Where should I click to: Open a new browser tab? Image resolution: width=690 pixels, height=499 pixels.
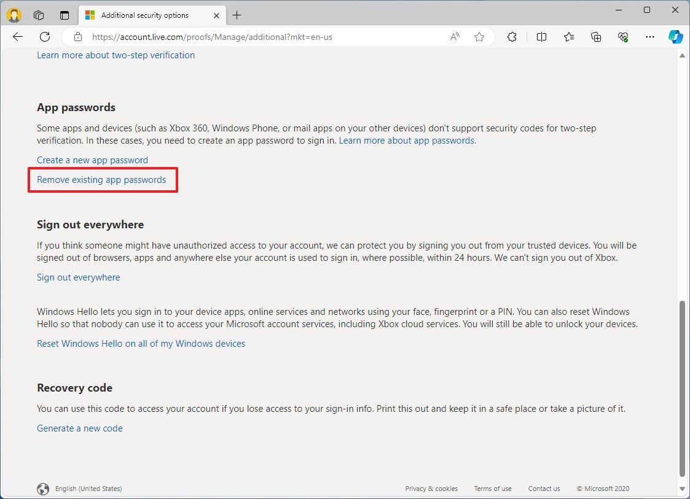click(x=237, y=15)
